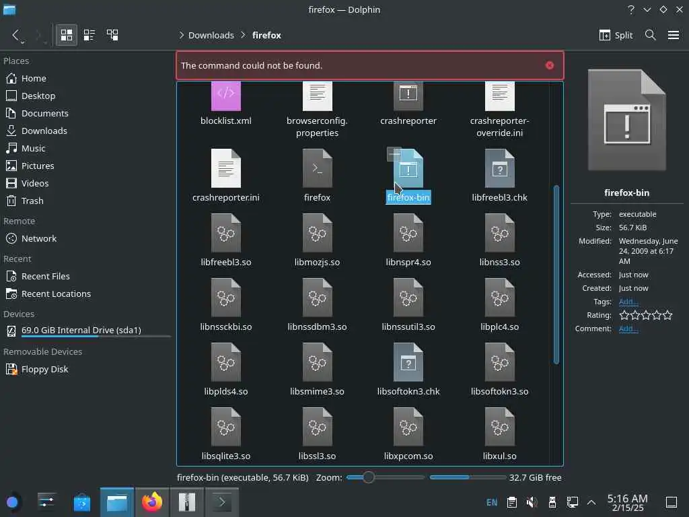
Task: Select libplds4.so library icon
Action: pyautogui.click(x=226, y=362)
